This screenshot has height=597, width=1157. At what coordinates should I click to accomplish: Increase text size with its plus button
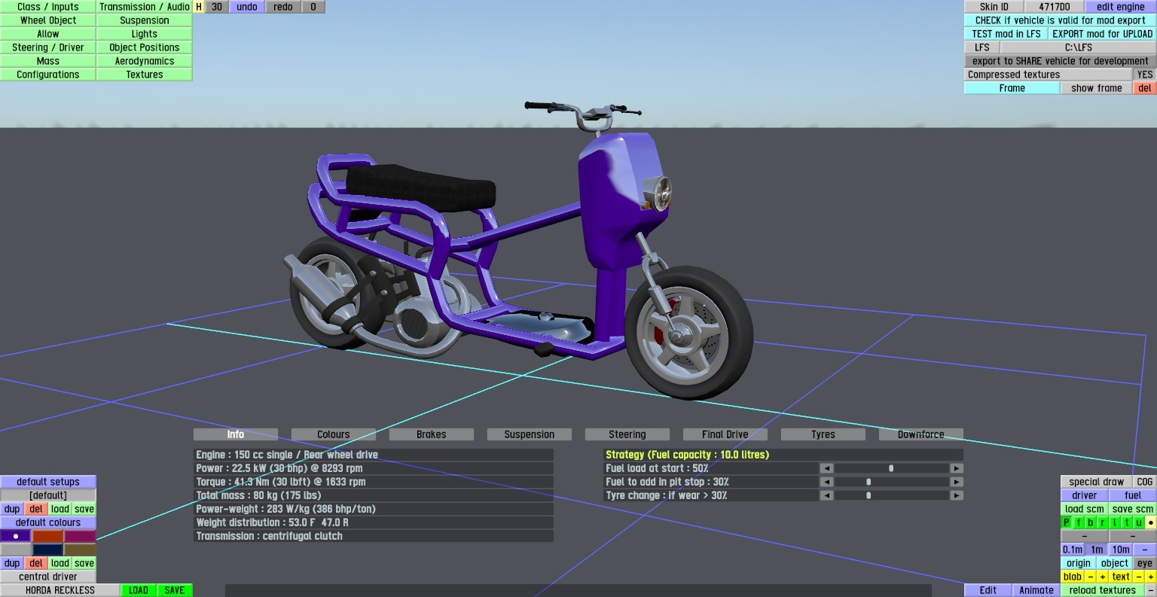(1151, 577)
